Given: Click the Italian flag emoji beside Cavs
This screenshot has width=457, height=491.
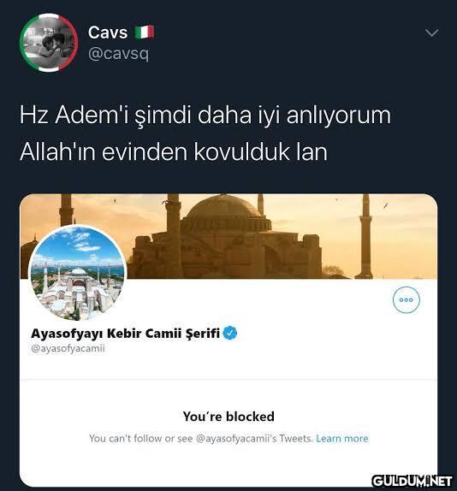Looking at the screenshot, I should coord(145,32).
